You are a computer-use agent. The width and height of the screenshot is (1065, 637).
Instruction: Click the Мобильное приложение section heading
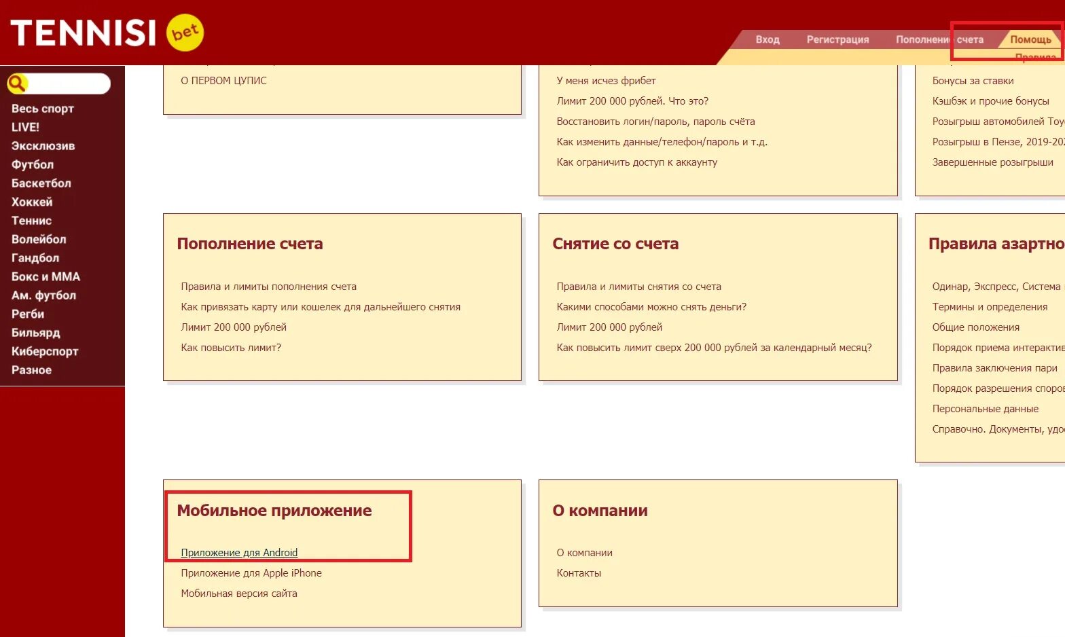[274, 511]
